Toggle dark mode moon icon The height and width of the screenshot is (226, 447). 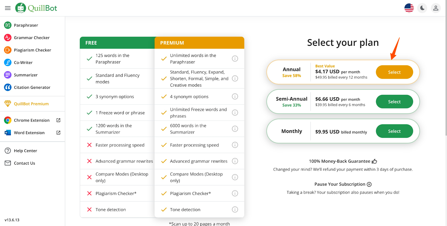422,8
